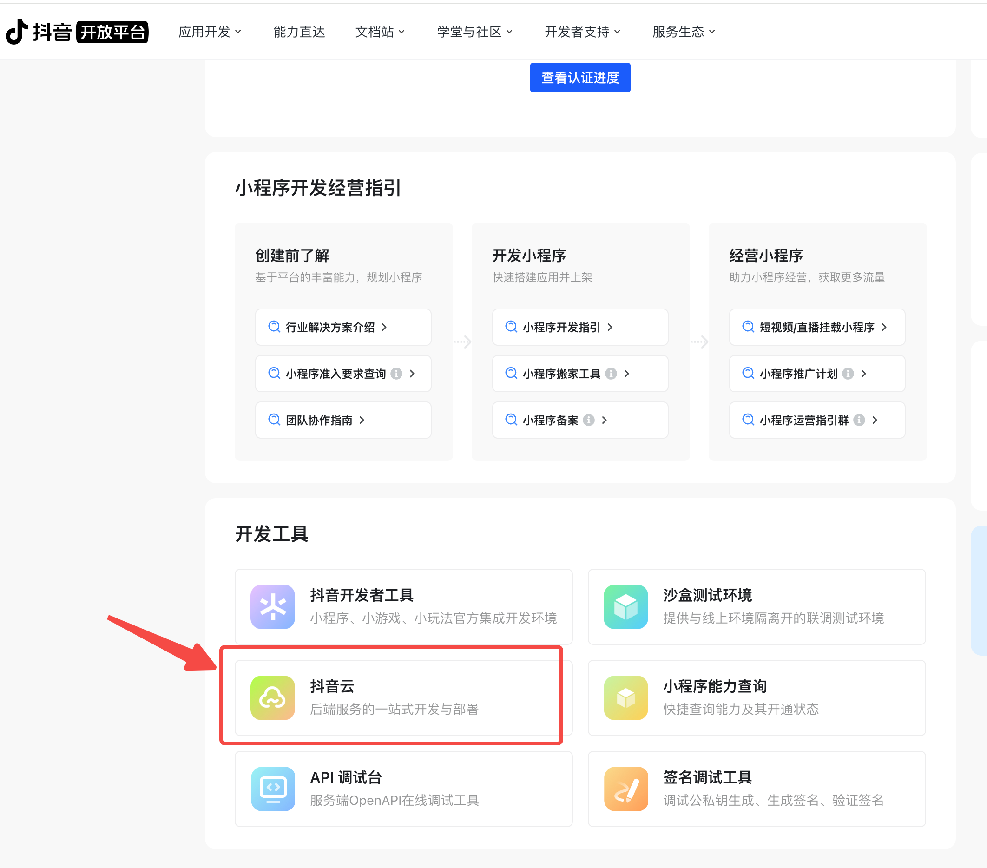The image size is (987, 868).
Task: Click the API 调试台 monitor icon
Action: pos(272,789)
